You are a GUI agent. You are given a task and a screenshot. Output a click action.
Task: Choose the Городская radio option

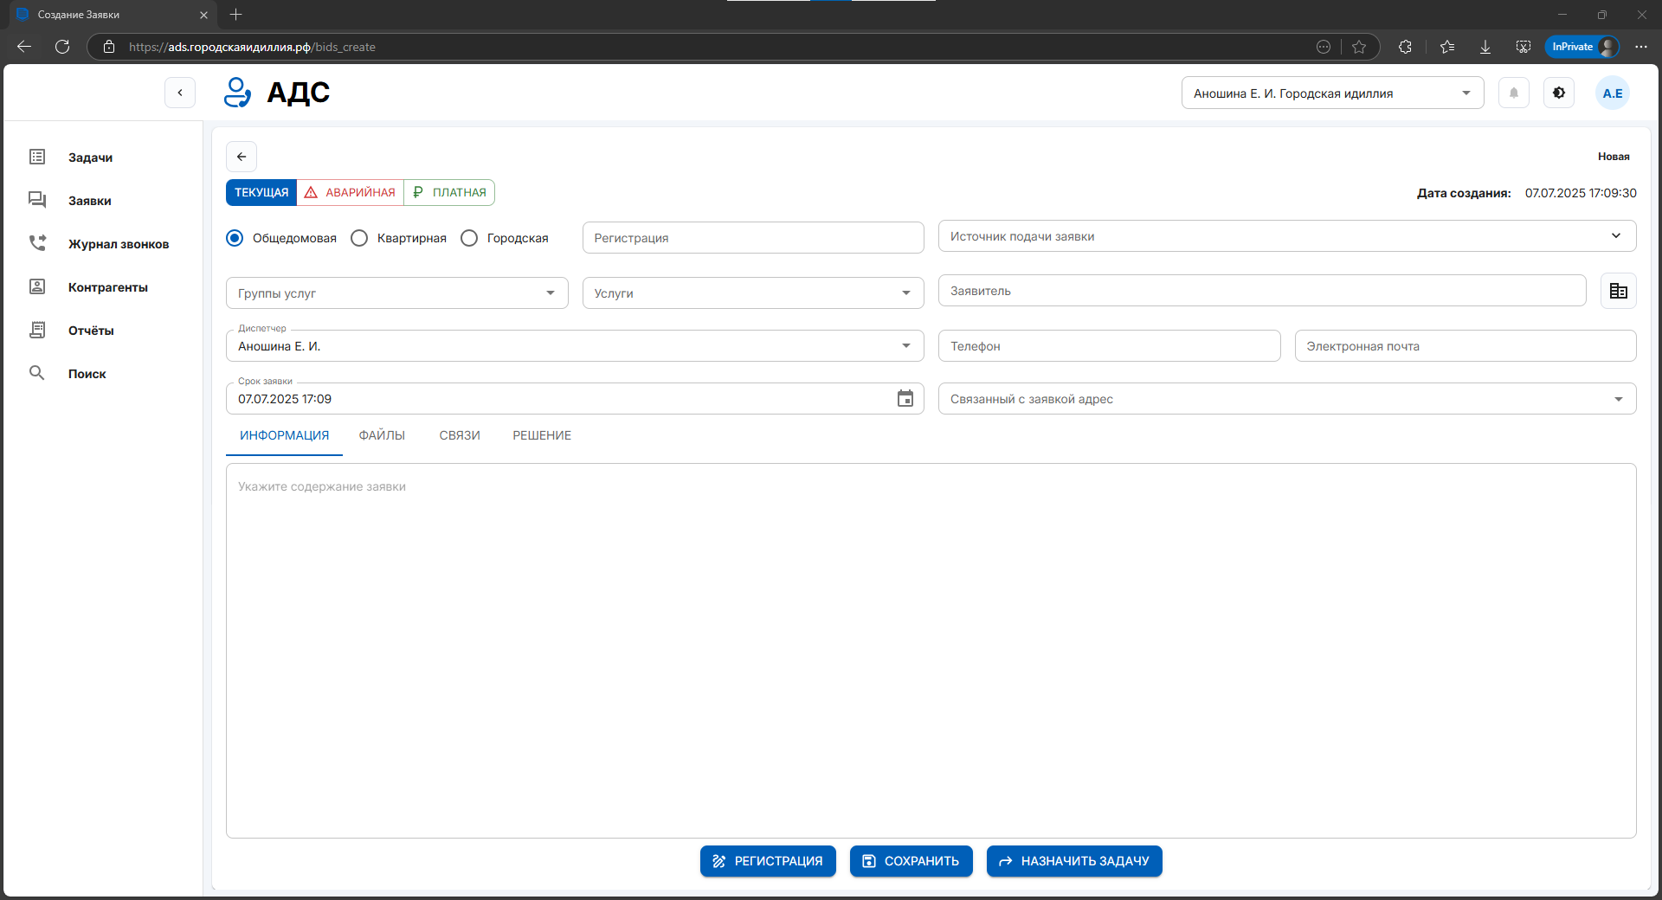point(469,238)
